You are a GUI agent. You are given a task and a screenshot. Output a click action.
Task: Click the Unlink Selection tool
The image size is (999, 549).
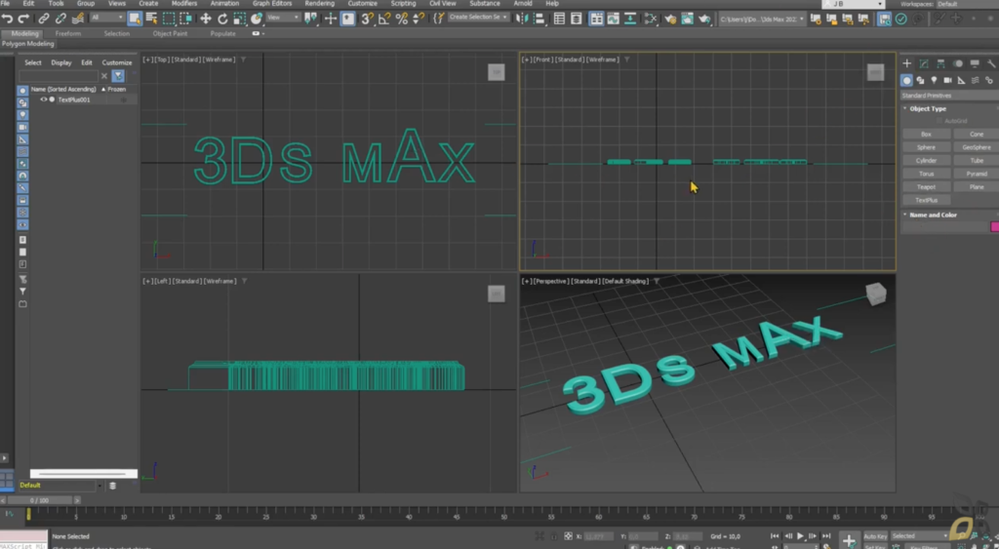(60, 19)
